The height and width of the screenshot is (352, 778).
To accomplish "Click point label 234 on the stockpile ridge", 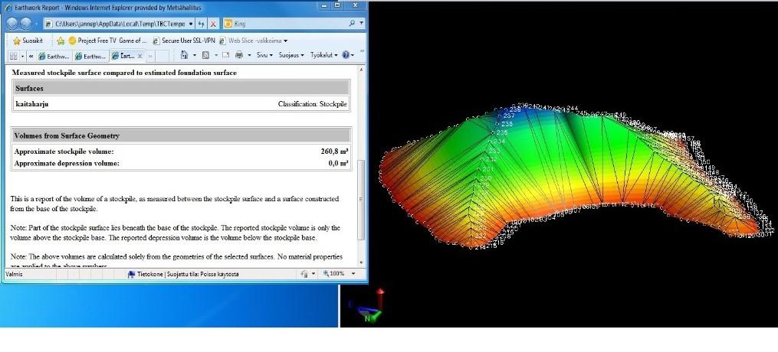I will coord(500,141).
